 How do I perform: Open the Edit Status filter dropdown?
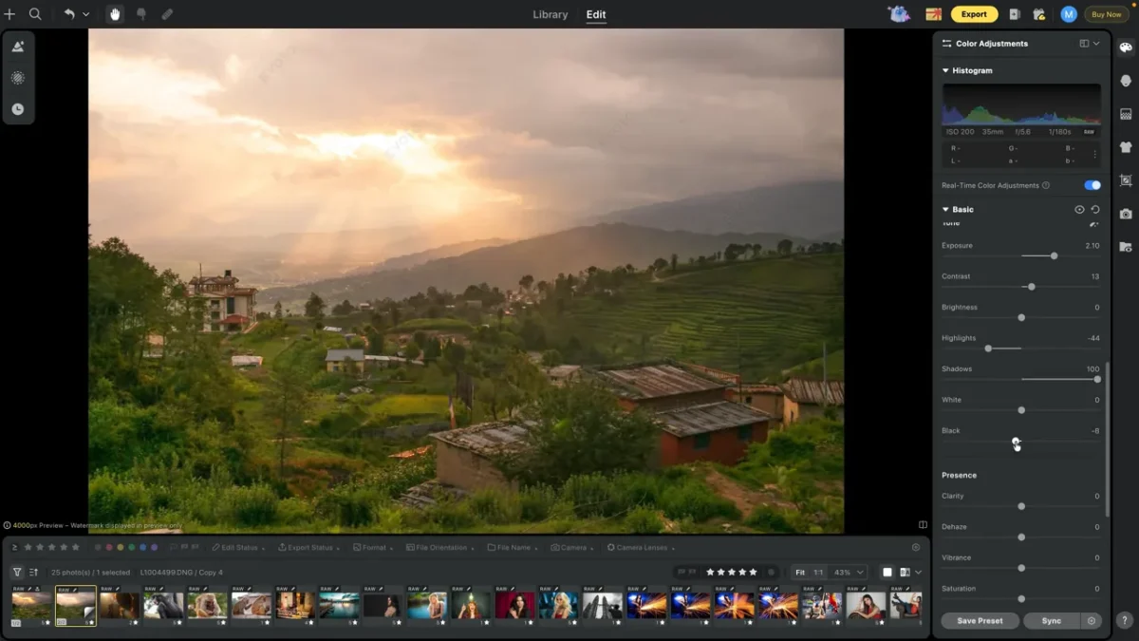236,547
